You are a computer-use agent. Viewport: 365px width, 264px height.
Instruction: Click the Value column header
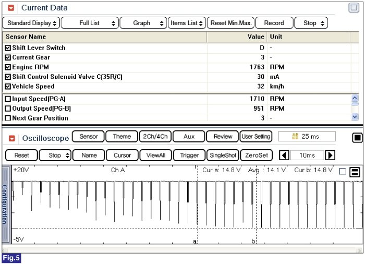[x=237, y=37]
